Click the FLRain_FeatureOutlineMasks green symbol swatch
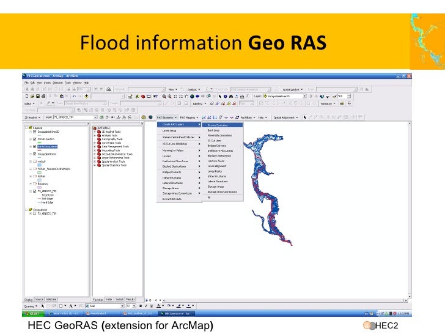This screenshot has height=334, width=445. [x=40, y=173]
